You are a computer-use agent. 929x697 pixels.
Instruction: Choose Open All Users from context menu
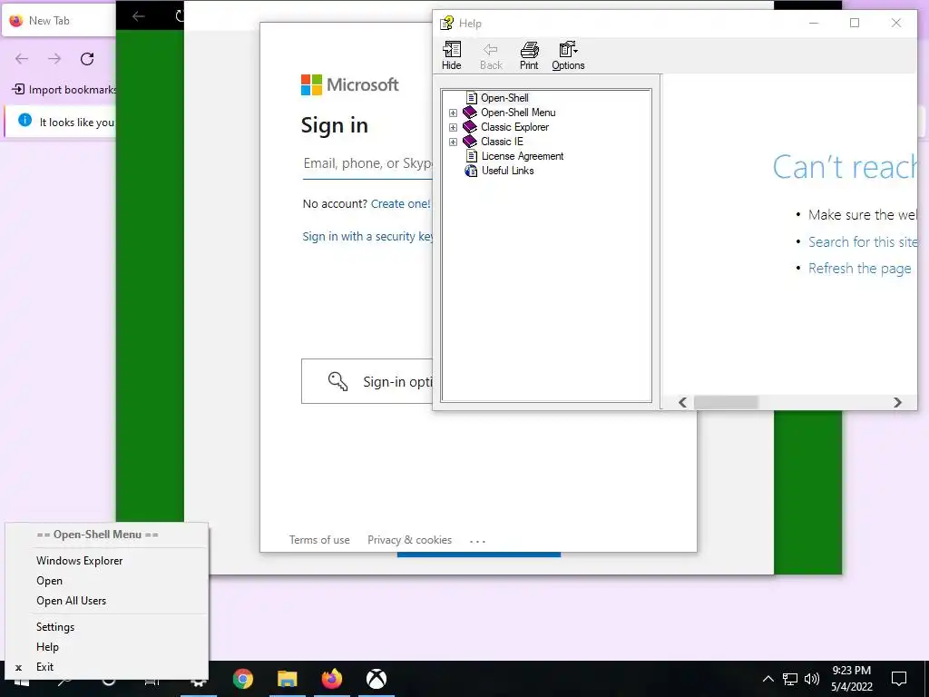pyautogui.click(x=107, y=601)
